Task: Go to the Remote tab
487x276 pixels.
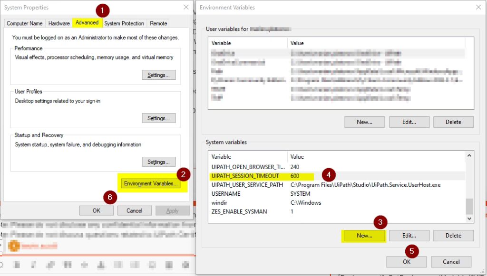Action: [x=158, y=23]
